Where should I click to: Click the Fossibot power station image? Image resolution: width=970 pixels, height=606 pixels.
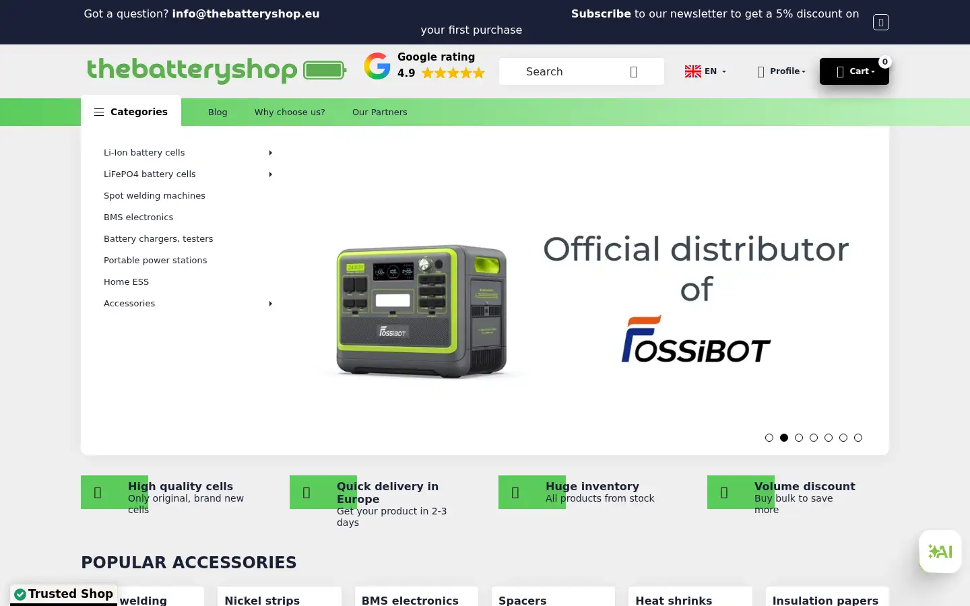[x=422, y=310]
